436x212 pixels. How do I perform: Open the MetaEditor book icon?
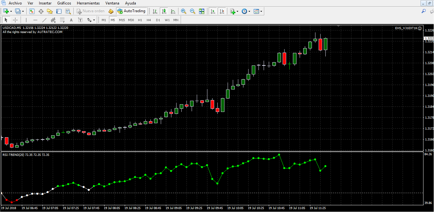point(111,11)
